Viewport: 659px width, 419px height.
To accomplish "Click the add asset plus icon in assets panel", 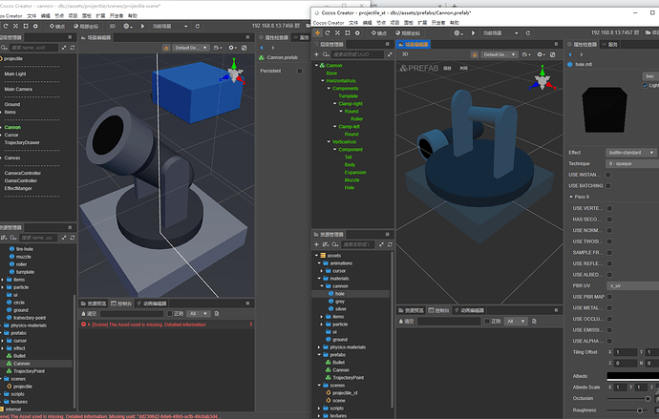I will pyautogui.click(x=316, y=244).
